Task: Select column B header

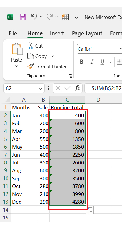Action: 43,100
